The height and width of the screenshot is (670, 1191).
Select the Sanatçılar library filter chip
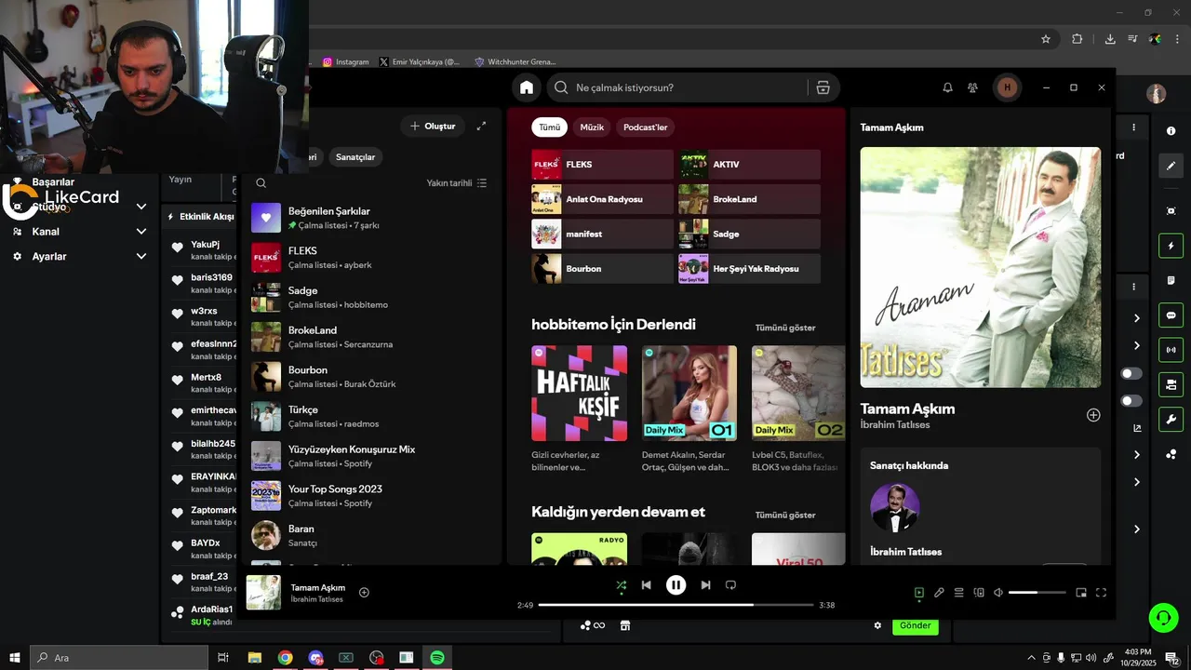point(355,157)
